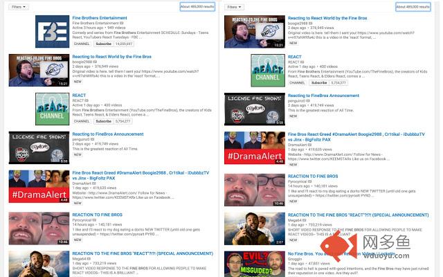443x277 pixels.
Task: Subscribe to the REACT channel in the left pane
Action: click(103, 121)
